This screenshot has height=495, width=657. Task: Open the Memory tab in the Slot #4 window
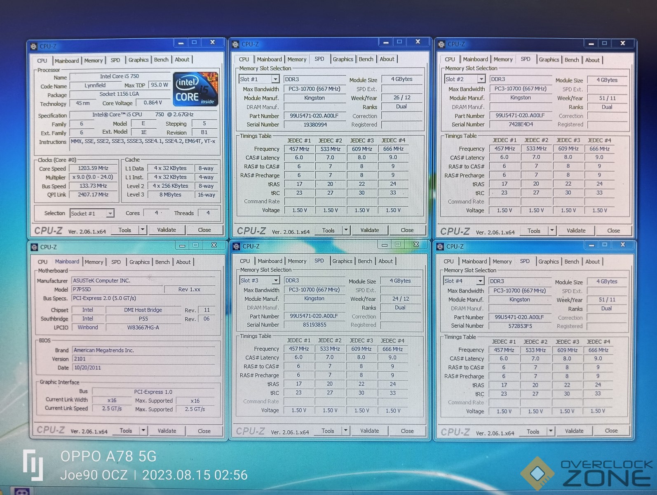pos(502,262)
